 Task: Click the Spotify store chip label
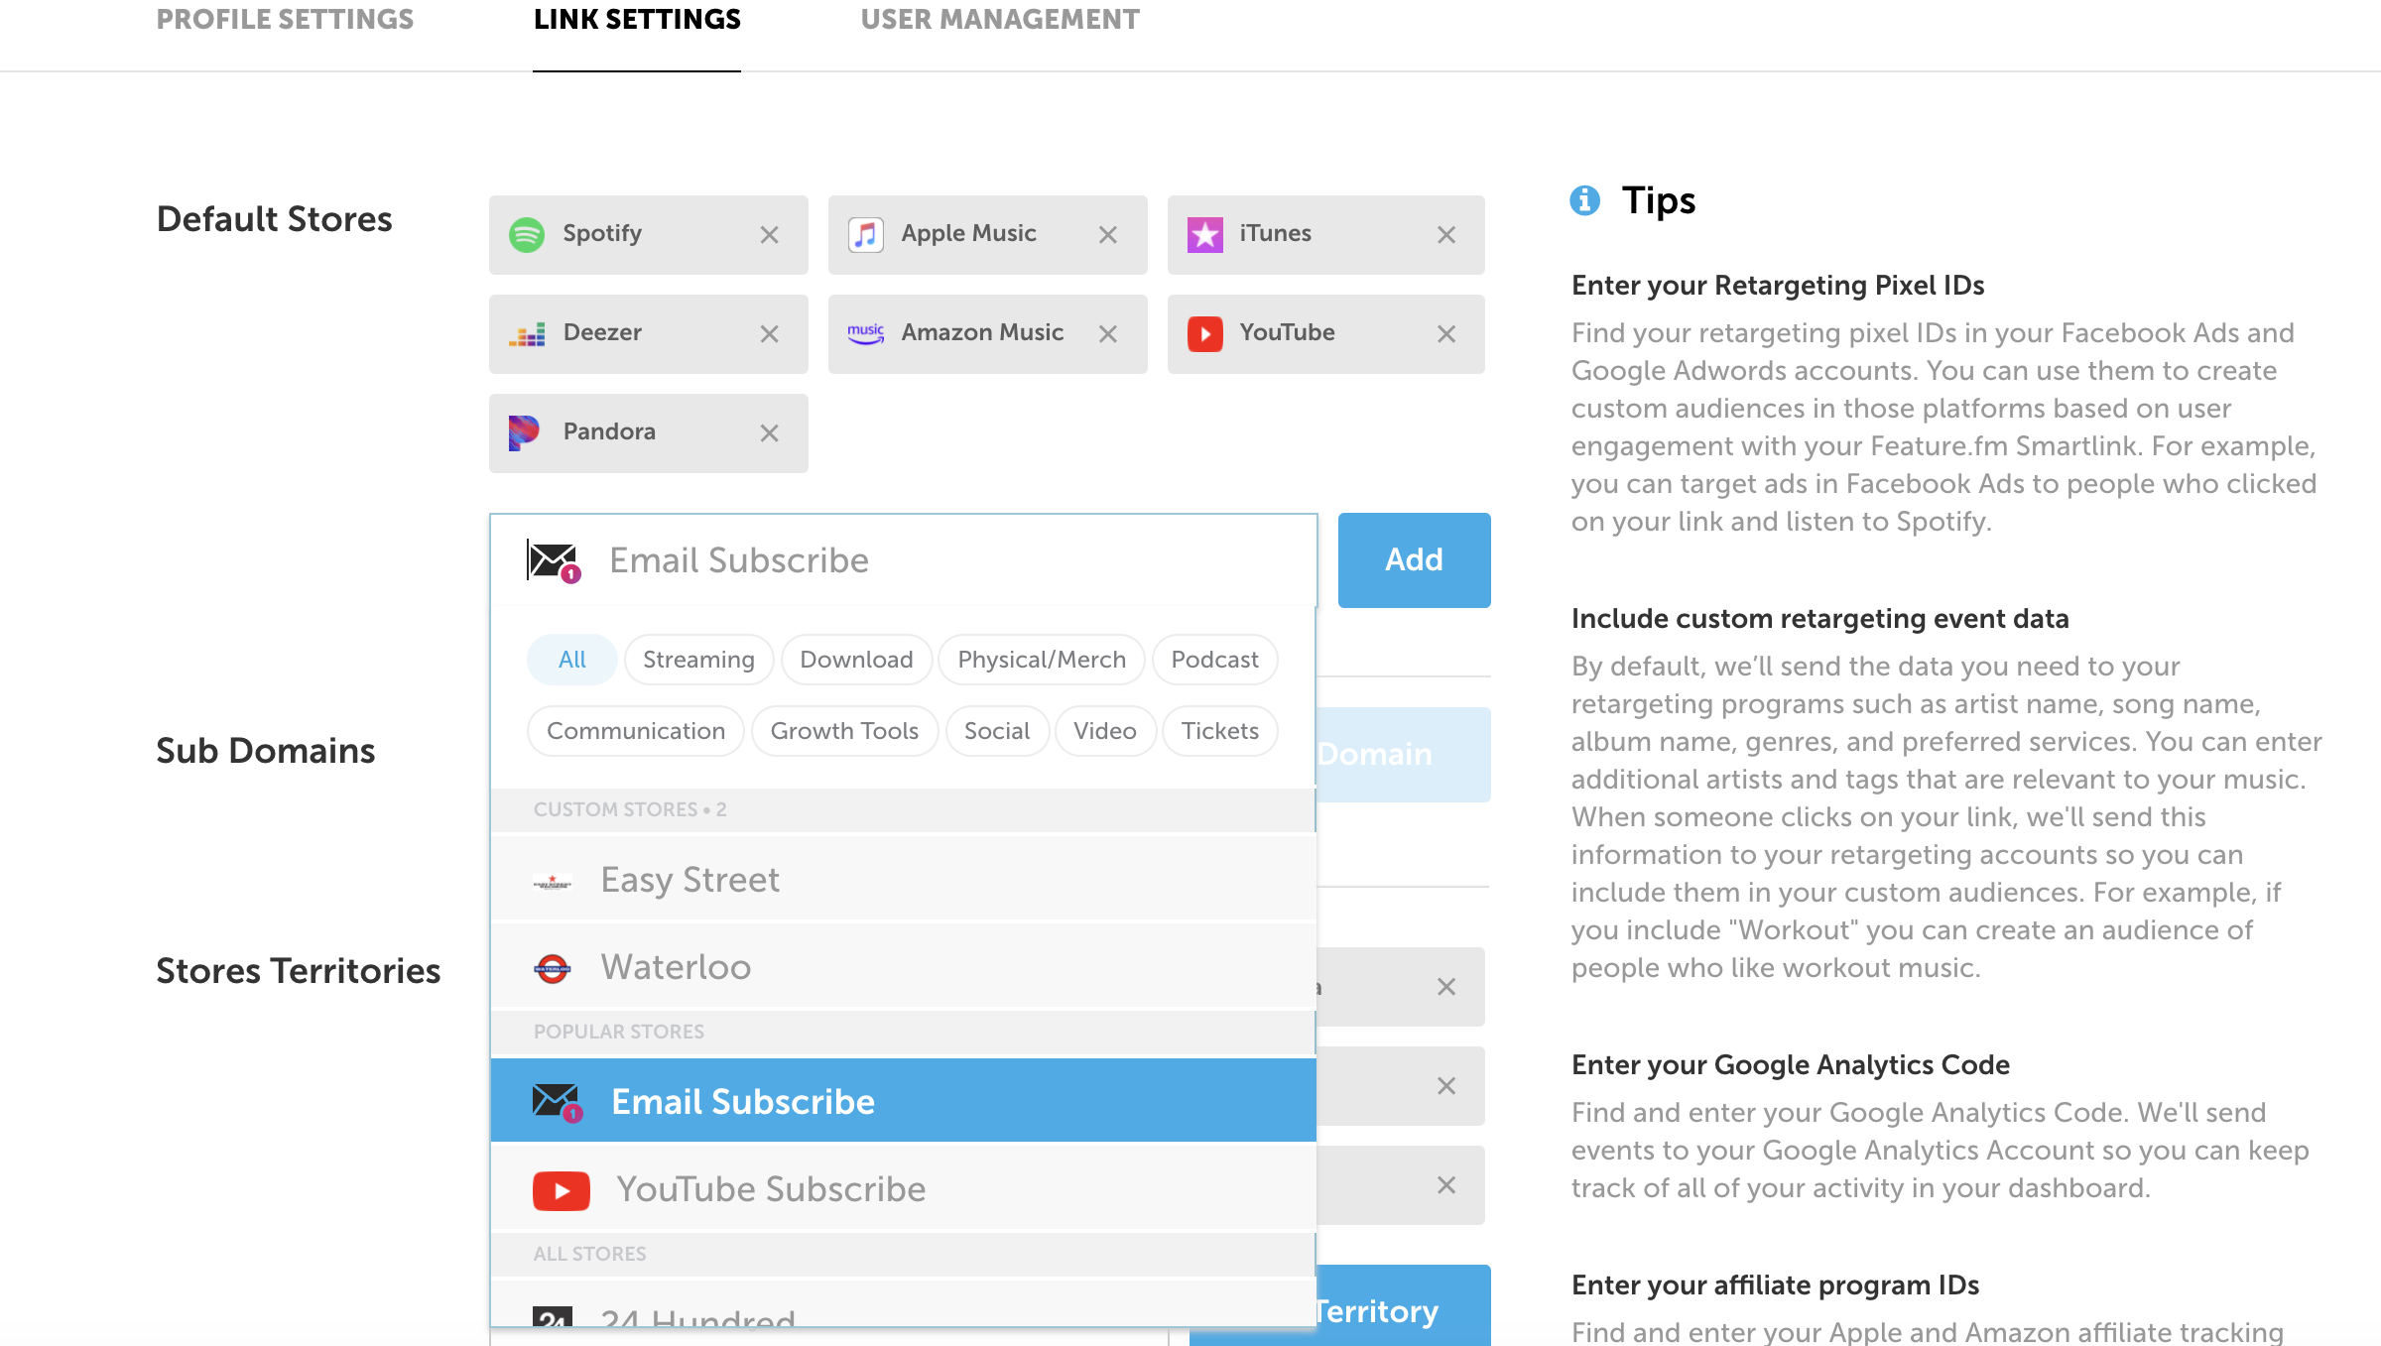click(602, 234)
